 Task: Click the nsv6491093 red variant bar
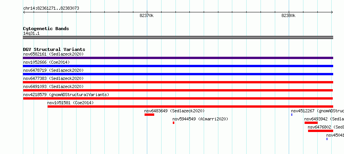click(178, 90)
